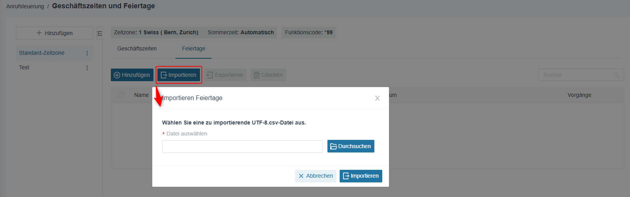Viewport: 630px width, 197px height.
Task: Click the plus icon in sidebar Hinzufügen button
Action: pos(39,33)
